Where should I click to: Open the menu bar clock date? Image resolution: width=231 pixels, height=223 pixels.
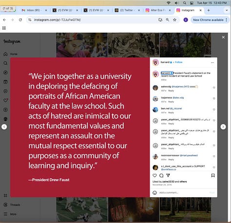(x=212, y=3)
